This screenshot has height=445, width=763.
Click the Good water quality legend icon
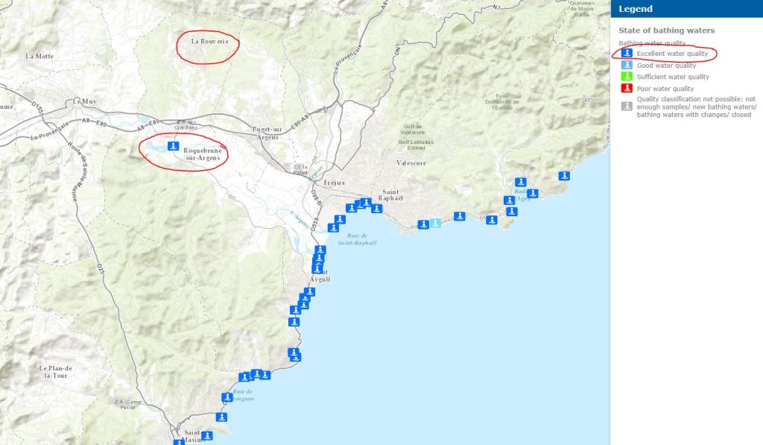627,65
